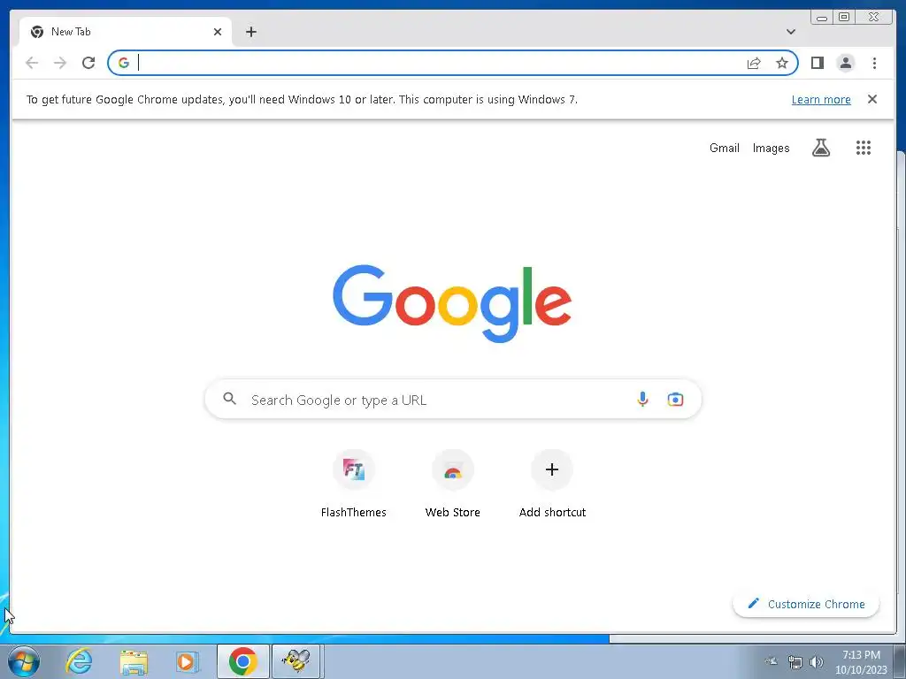Image resolution: width=906 pixels, height=679 pixels.
Task: Click the Google icon in address bar
Action: 124,63
